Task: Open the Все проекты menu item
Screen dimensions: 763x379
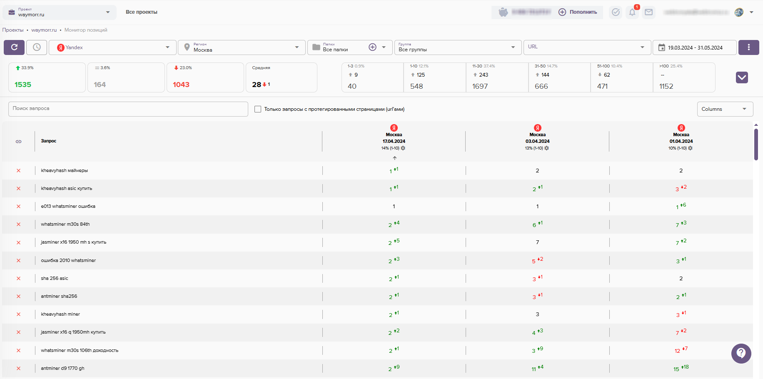Action: (x=141, y=12)
